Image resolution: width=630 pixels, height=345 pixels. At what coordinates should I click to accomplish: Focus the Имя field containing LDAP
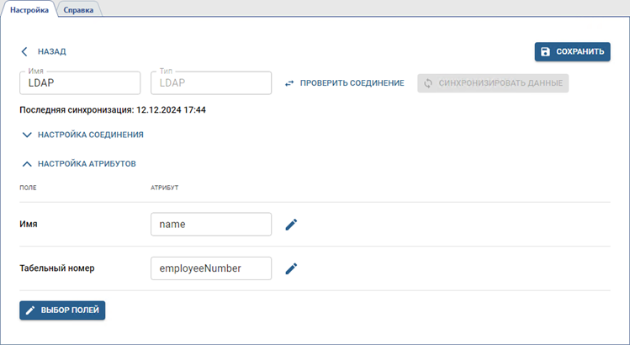79,83
